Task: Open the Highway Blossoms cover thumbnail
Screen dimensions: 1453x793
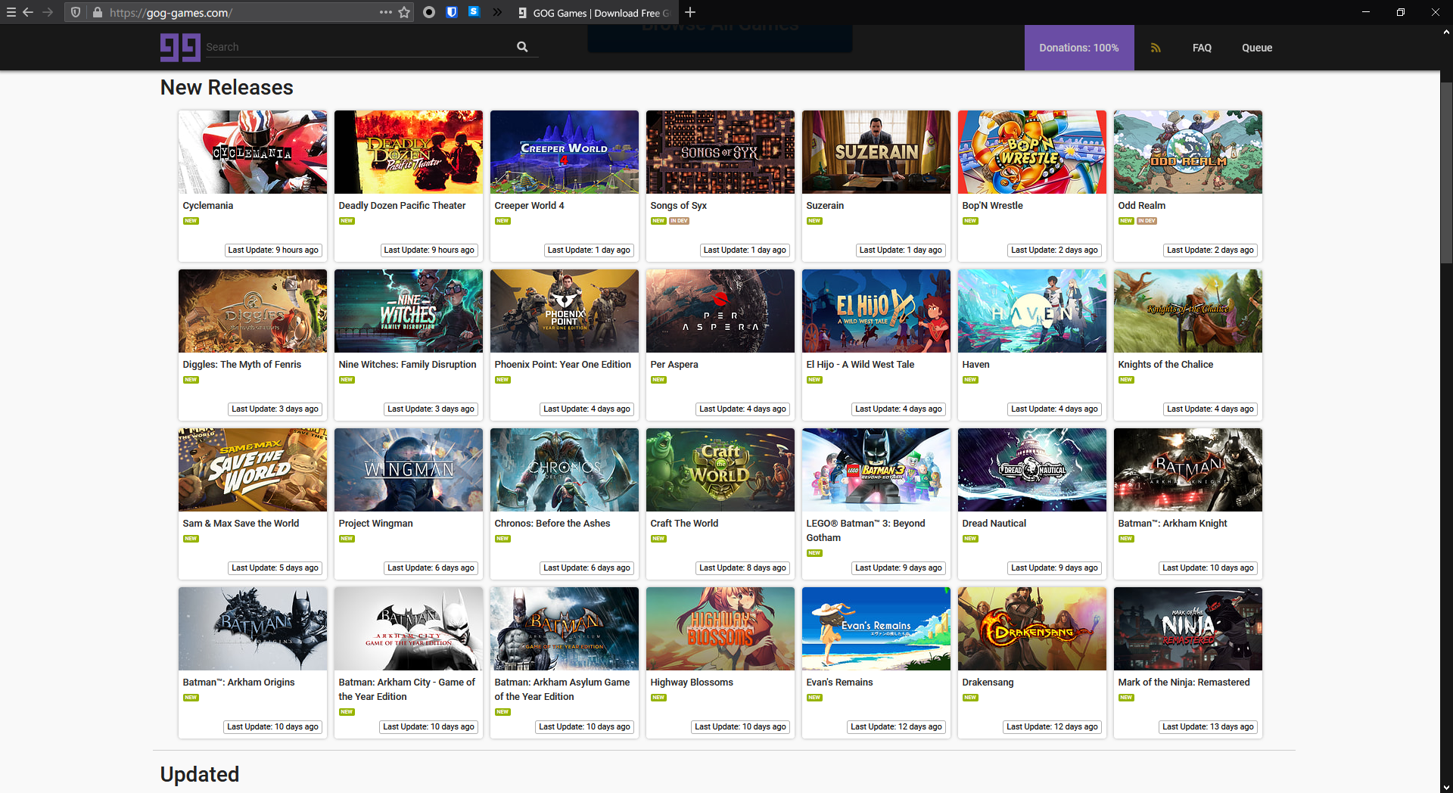Action: [x=720, y=629]
